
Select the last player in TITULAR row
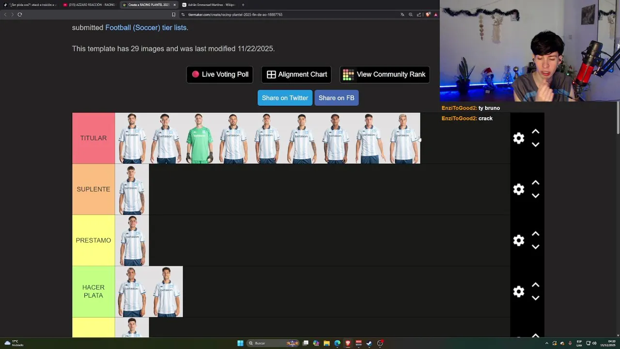point(403,138)
